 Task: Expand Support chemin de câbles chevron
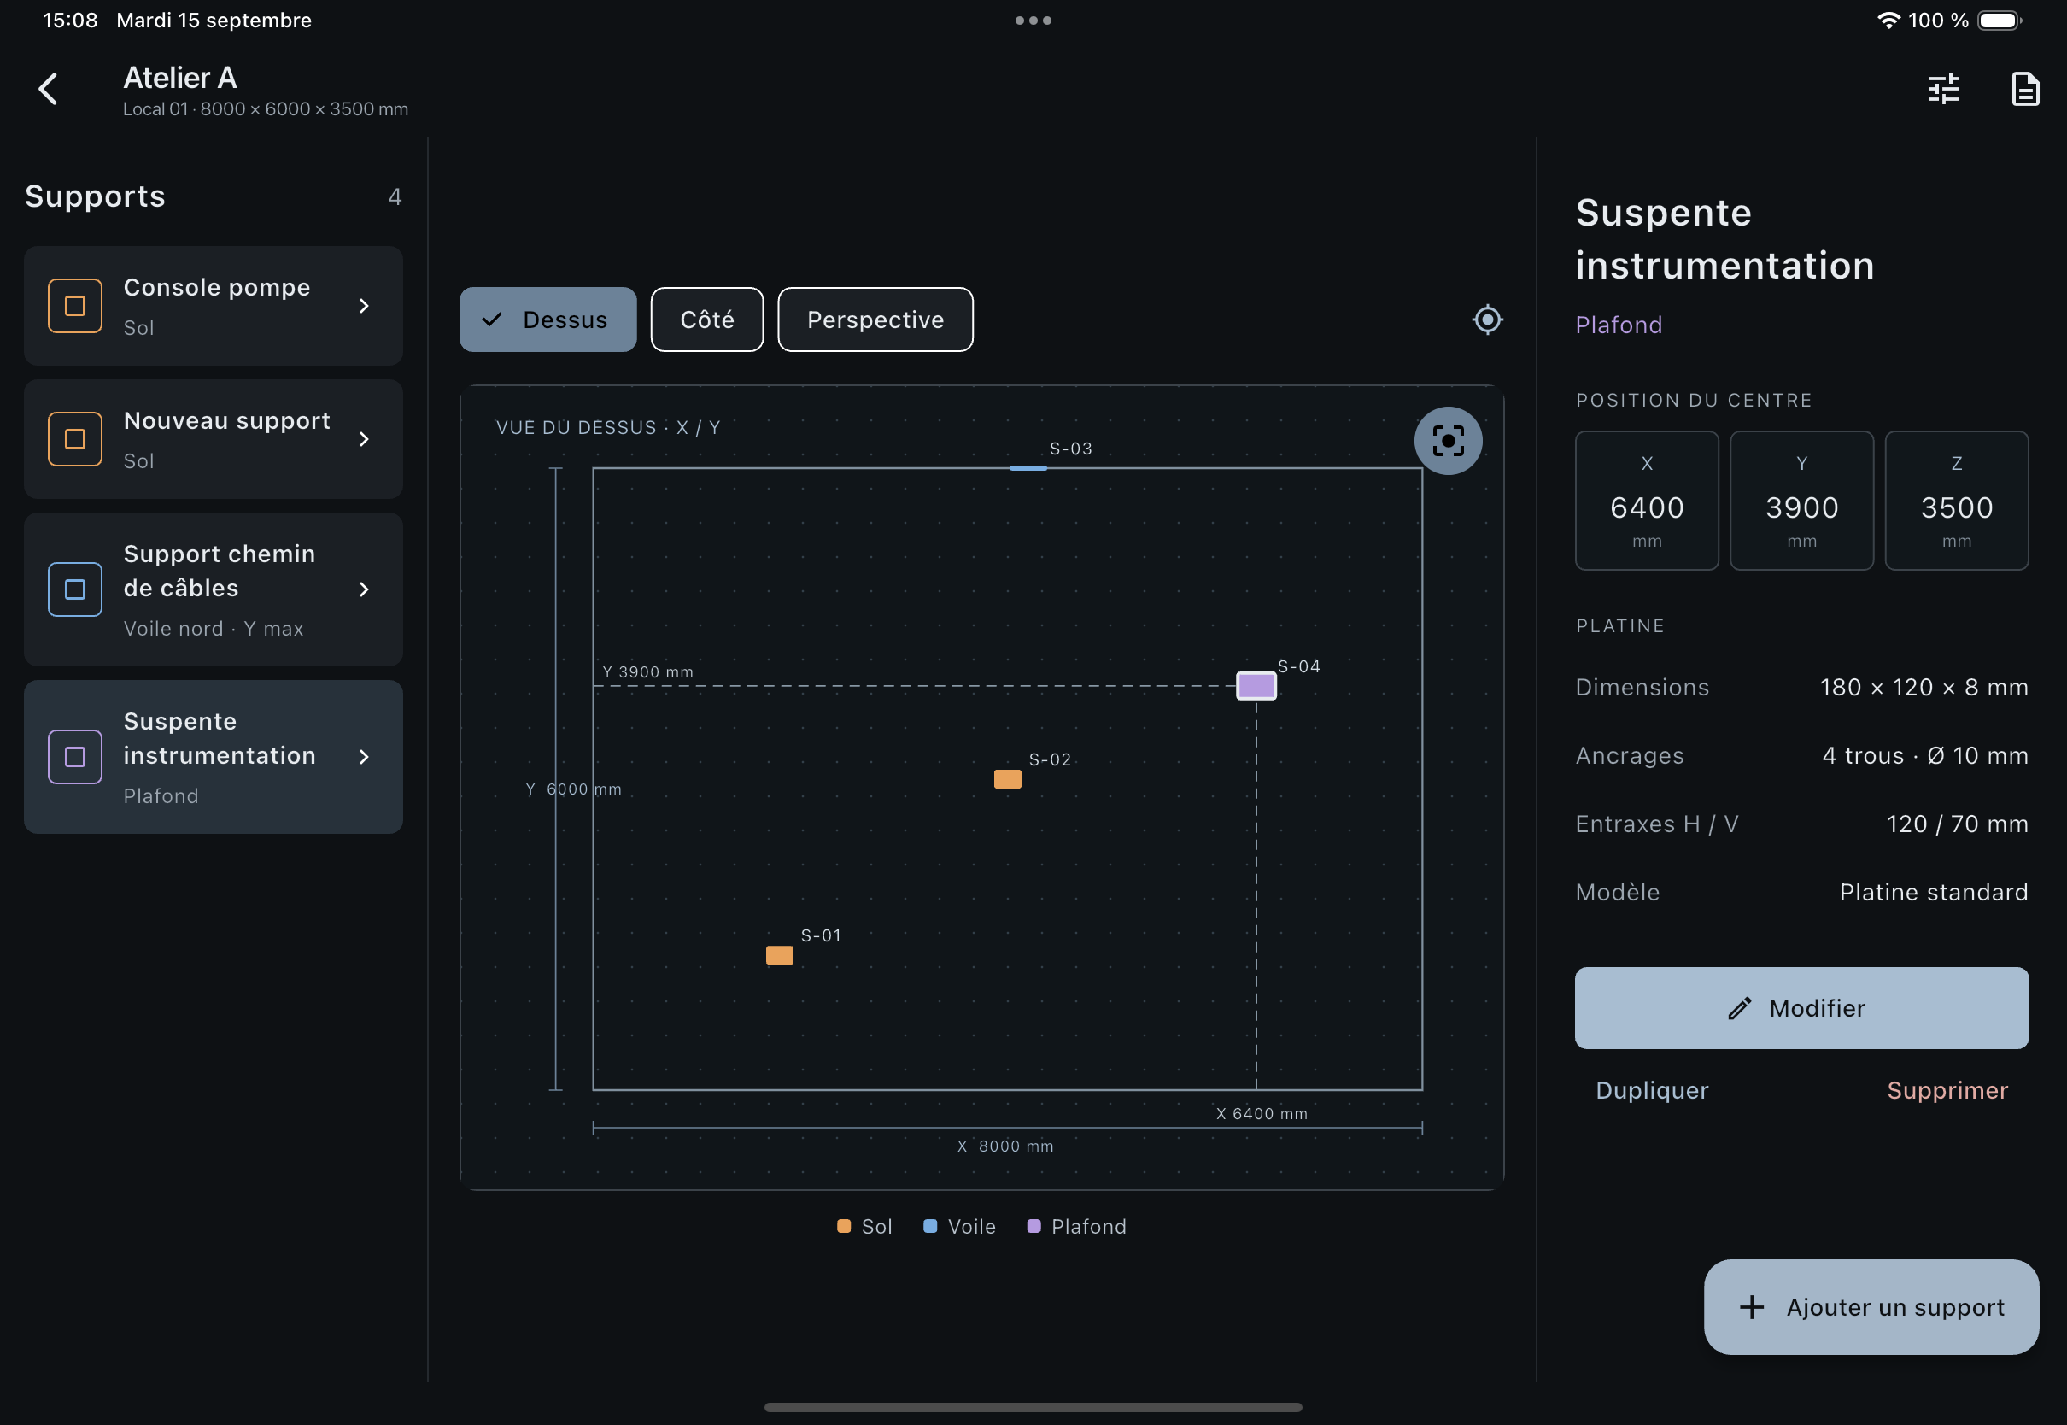click(x=363, y=589)
